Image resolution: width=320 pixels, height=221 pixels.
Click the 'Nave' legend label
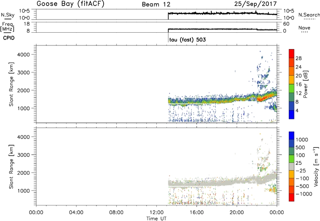pos(304,28)
